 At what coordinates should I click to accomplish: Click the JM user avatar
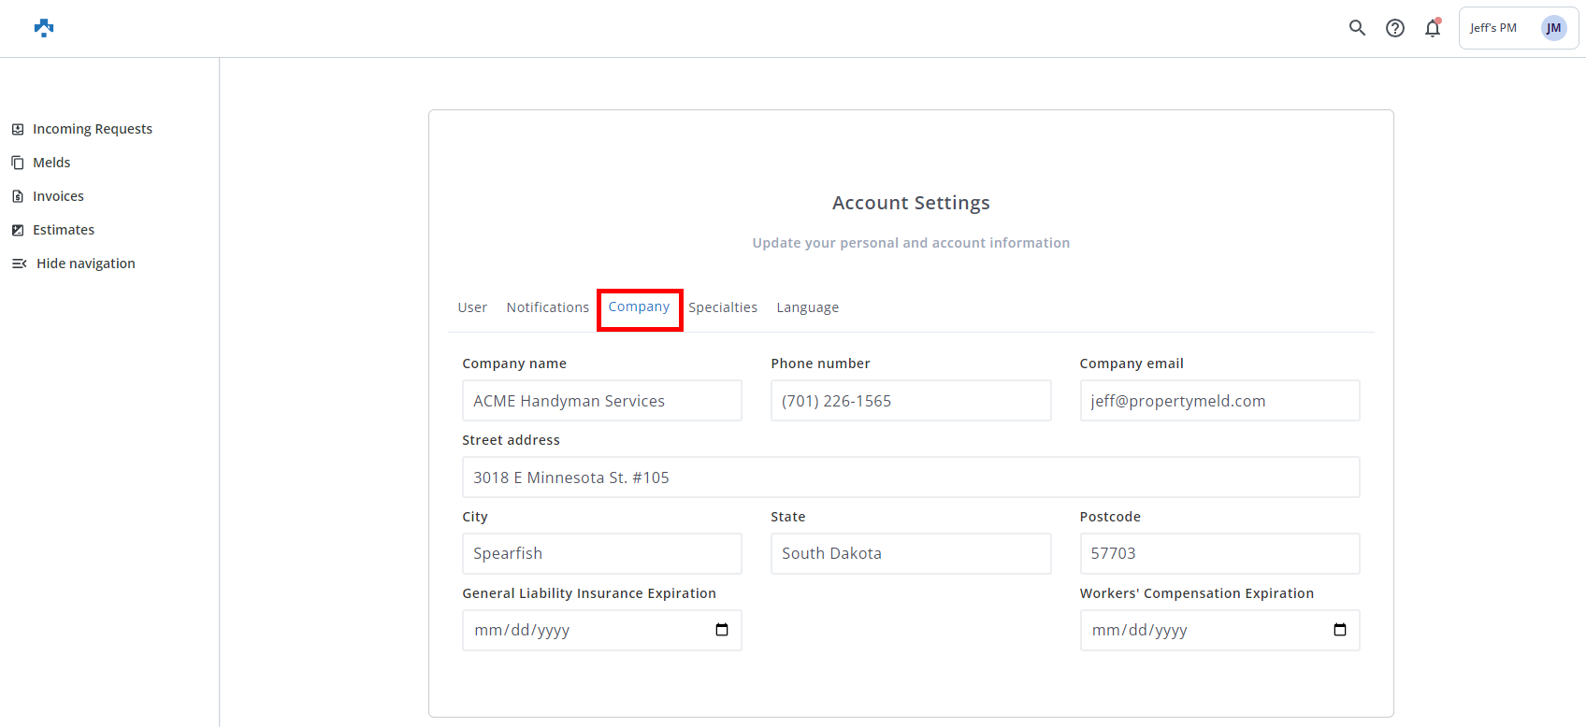coord(1553,28)
